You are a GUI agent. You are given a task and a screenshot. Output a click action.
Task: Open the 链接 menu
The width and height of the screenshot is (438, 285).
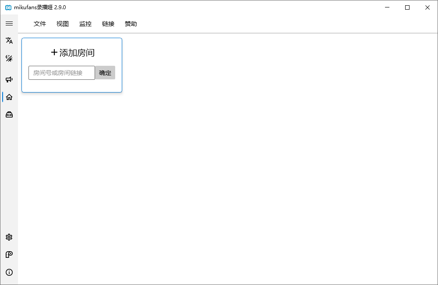pyautogui.click(x=108, y=24)
